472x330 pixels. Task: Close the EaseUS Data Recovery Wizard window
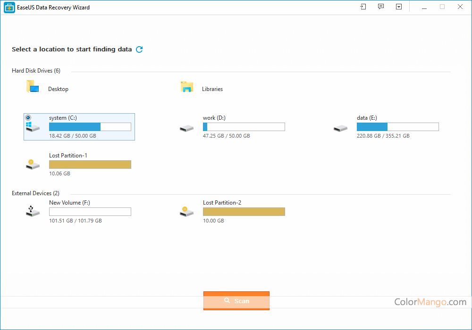[x=460, y=7]
